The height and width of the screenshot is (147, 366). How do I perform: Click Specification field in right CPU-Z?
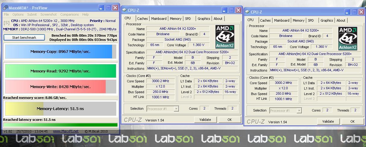[315, 54]
